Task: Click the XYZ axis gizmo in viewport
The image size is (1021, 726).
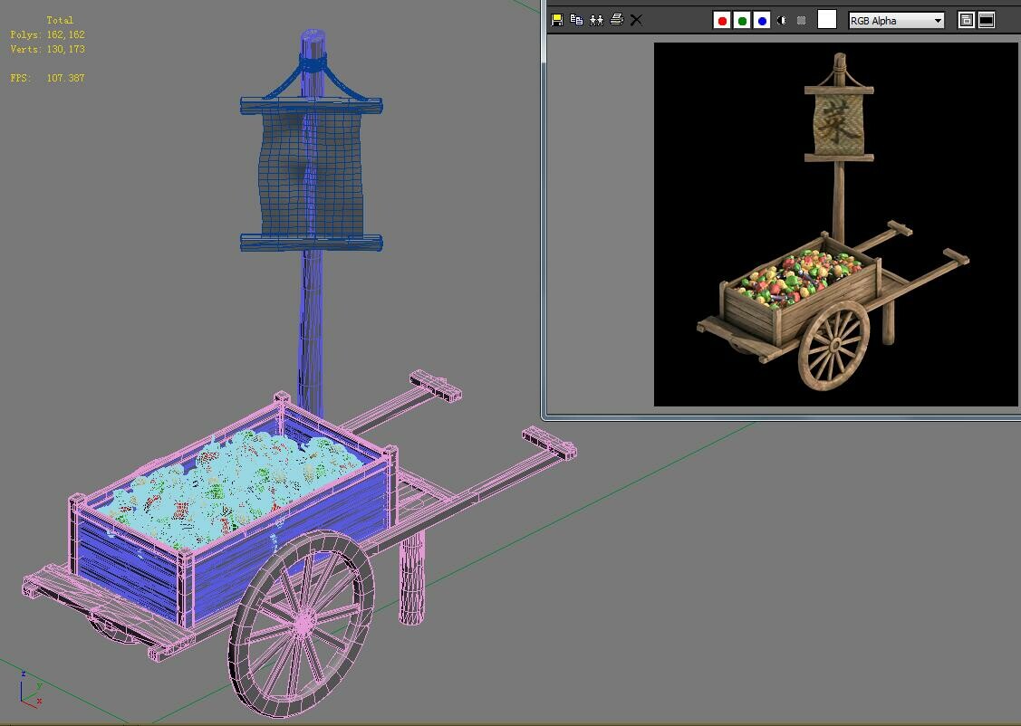Action: pyautogui.click(x=31, y=689)
